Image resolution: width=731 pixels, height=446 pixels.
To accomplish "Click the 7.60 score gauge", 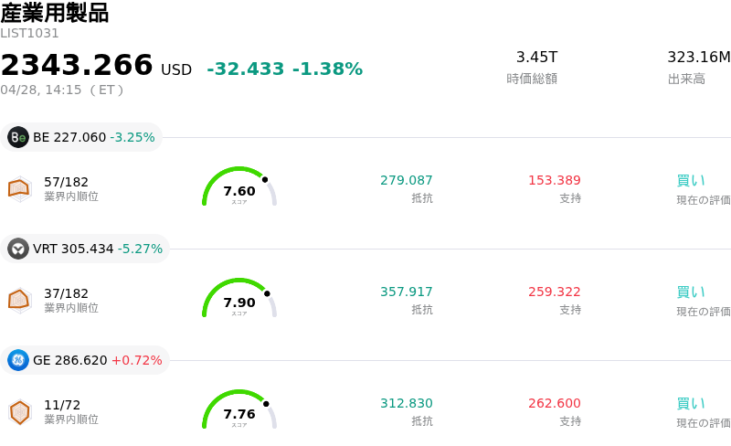I will tap(238, 188).
